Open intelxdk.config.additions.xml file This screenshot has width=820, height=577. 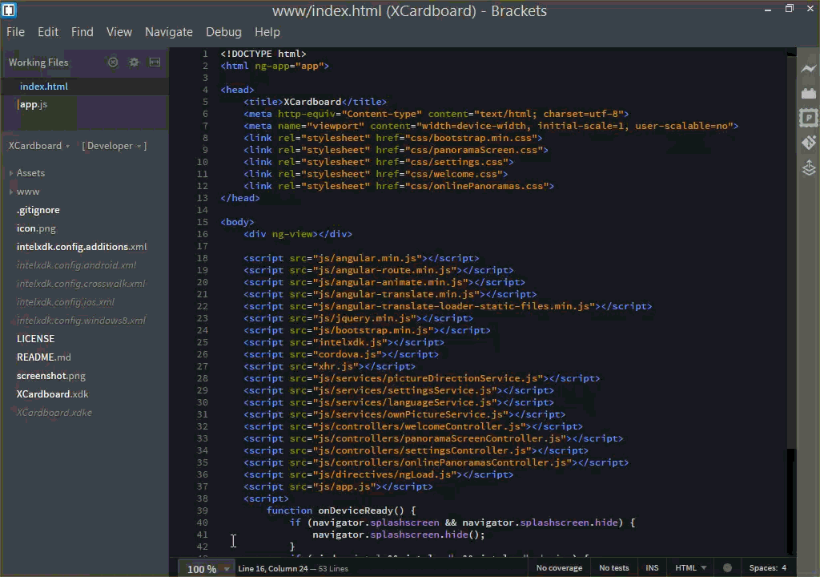82,247
